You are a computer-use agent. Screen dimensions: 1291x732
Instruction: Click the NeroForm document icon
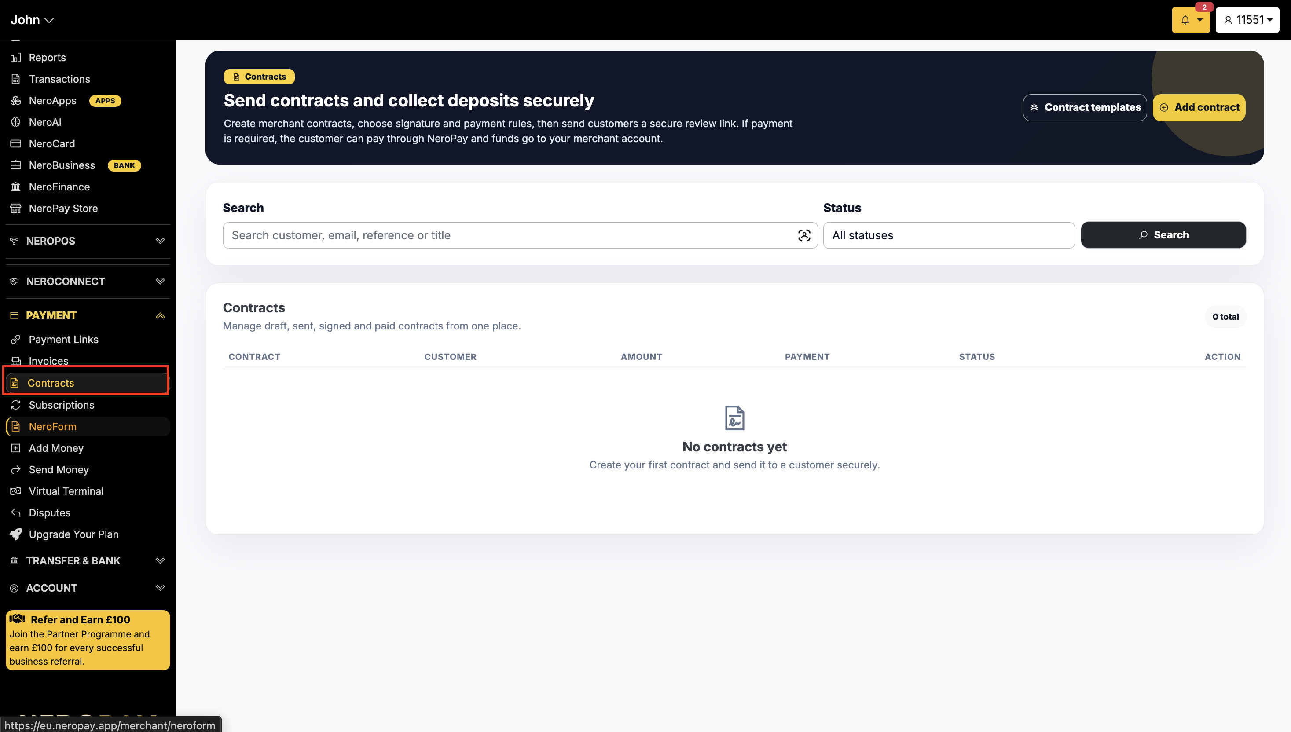pyautogui.click(x=15, y=426)
